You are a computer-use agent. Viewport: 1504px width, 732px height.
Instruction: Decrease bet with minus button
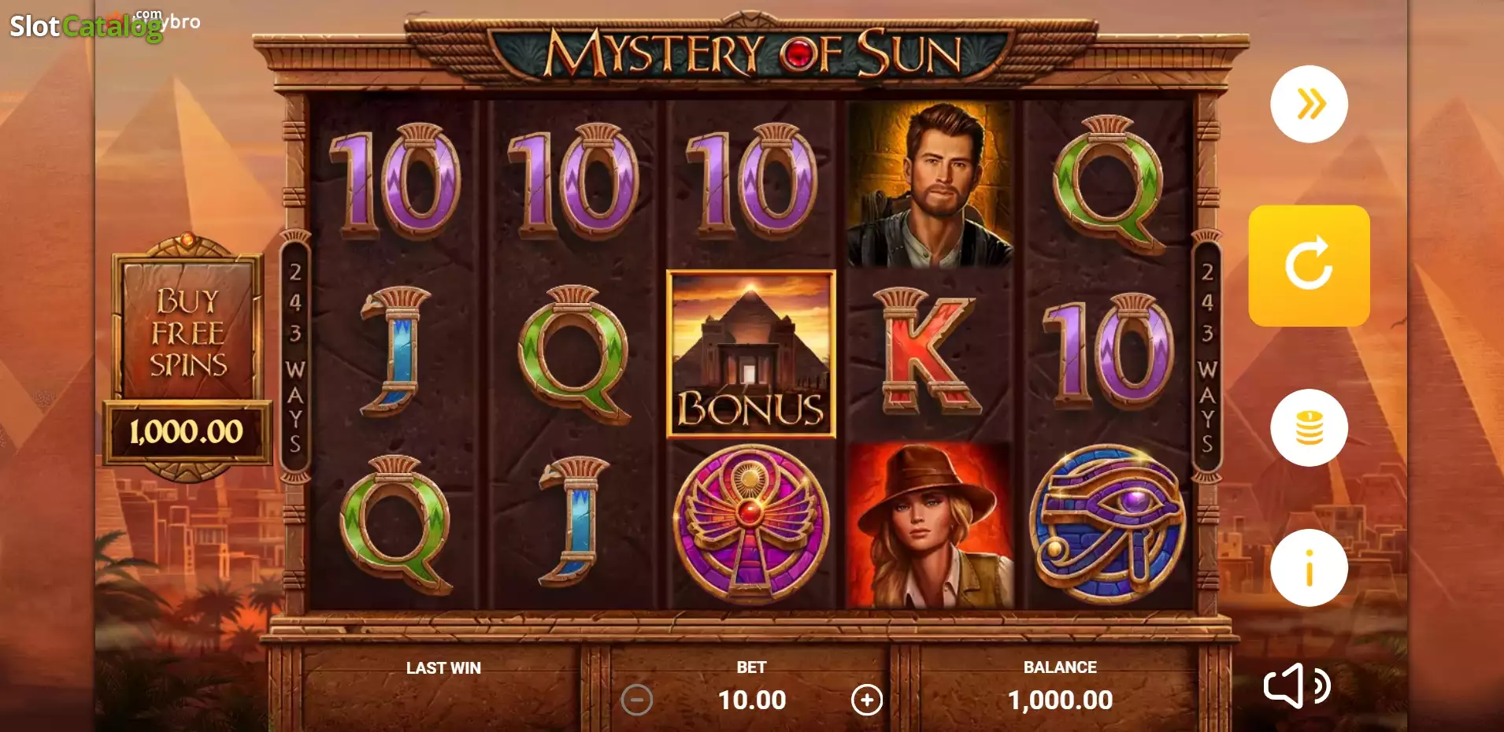pyautogui.click(x=636, y=700)
